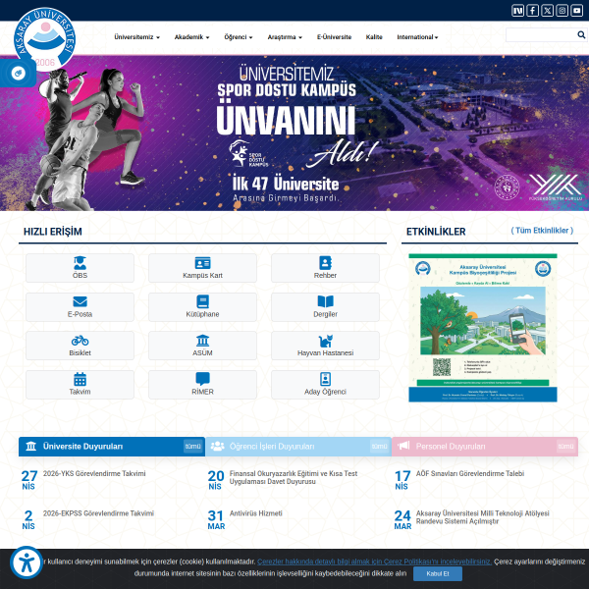This screenshot has height=589, width=589.
Task: Click the search magnifier icon
Action: (581, 35)
